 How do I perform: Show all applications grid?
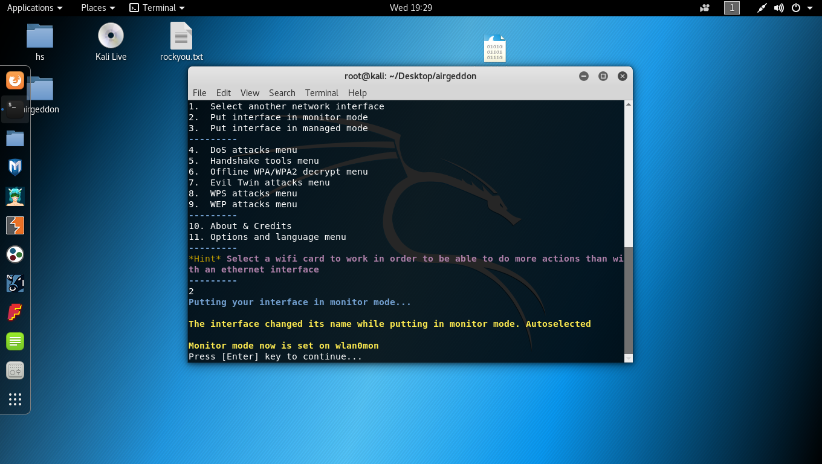point(15,399)
